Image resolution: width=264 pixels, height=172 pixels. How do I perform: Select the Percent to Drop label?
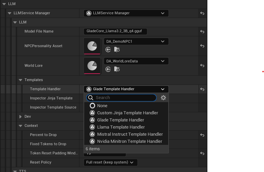(x=43, y=135)
